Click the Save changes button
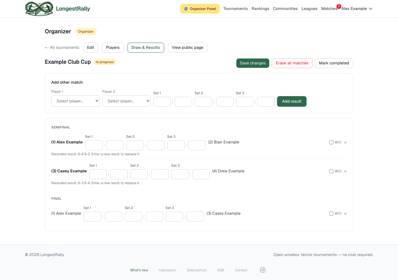 point(253,63)
